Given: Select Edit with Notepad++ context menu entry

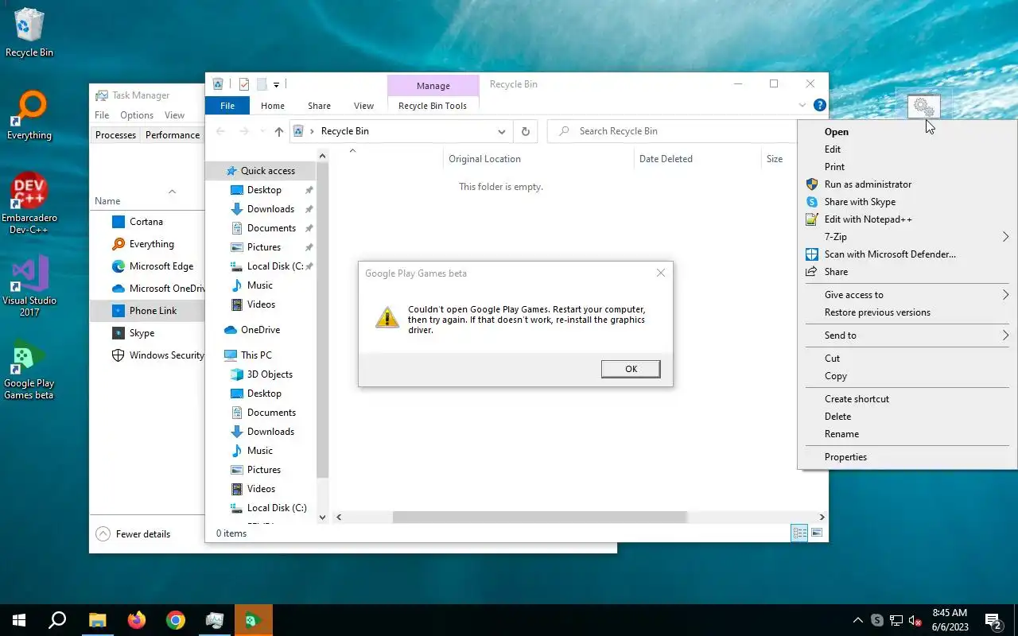Looking at the screenshot, I should click(907, 219).
